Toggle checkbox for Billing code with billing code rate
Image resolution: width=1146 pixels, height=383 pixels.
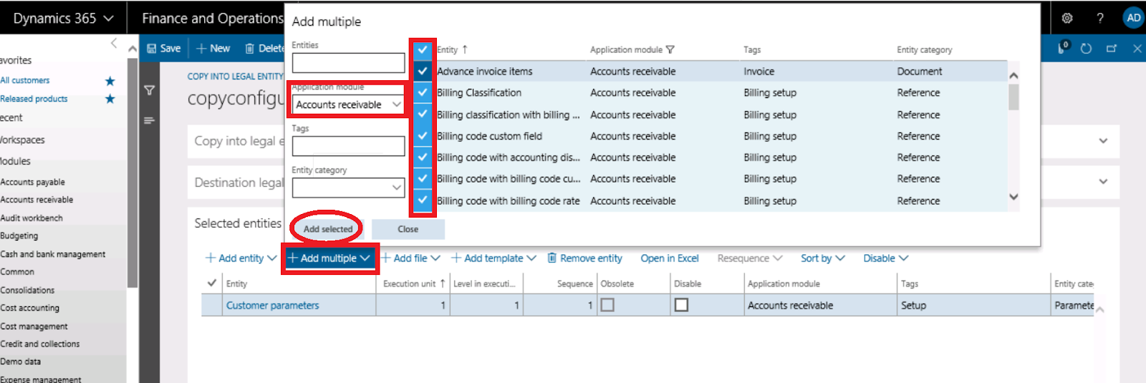click(x=423, y=200)
